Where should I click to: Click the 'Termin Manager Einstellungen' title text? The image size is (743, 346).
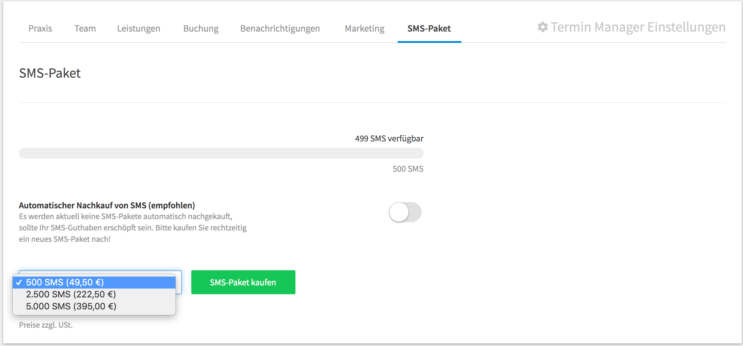pyautogui.click(x=638, y=27)
